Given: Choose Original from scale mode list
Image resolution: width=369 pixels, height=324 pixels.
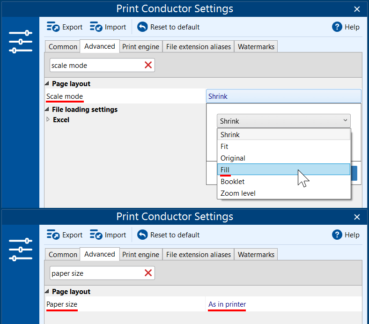Looking at the screenshot, I should point(284,158).
